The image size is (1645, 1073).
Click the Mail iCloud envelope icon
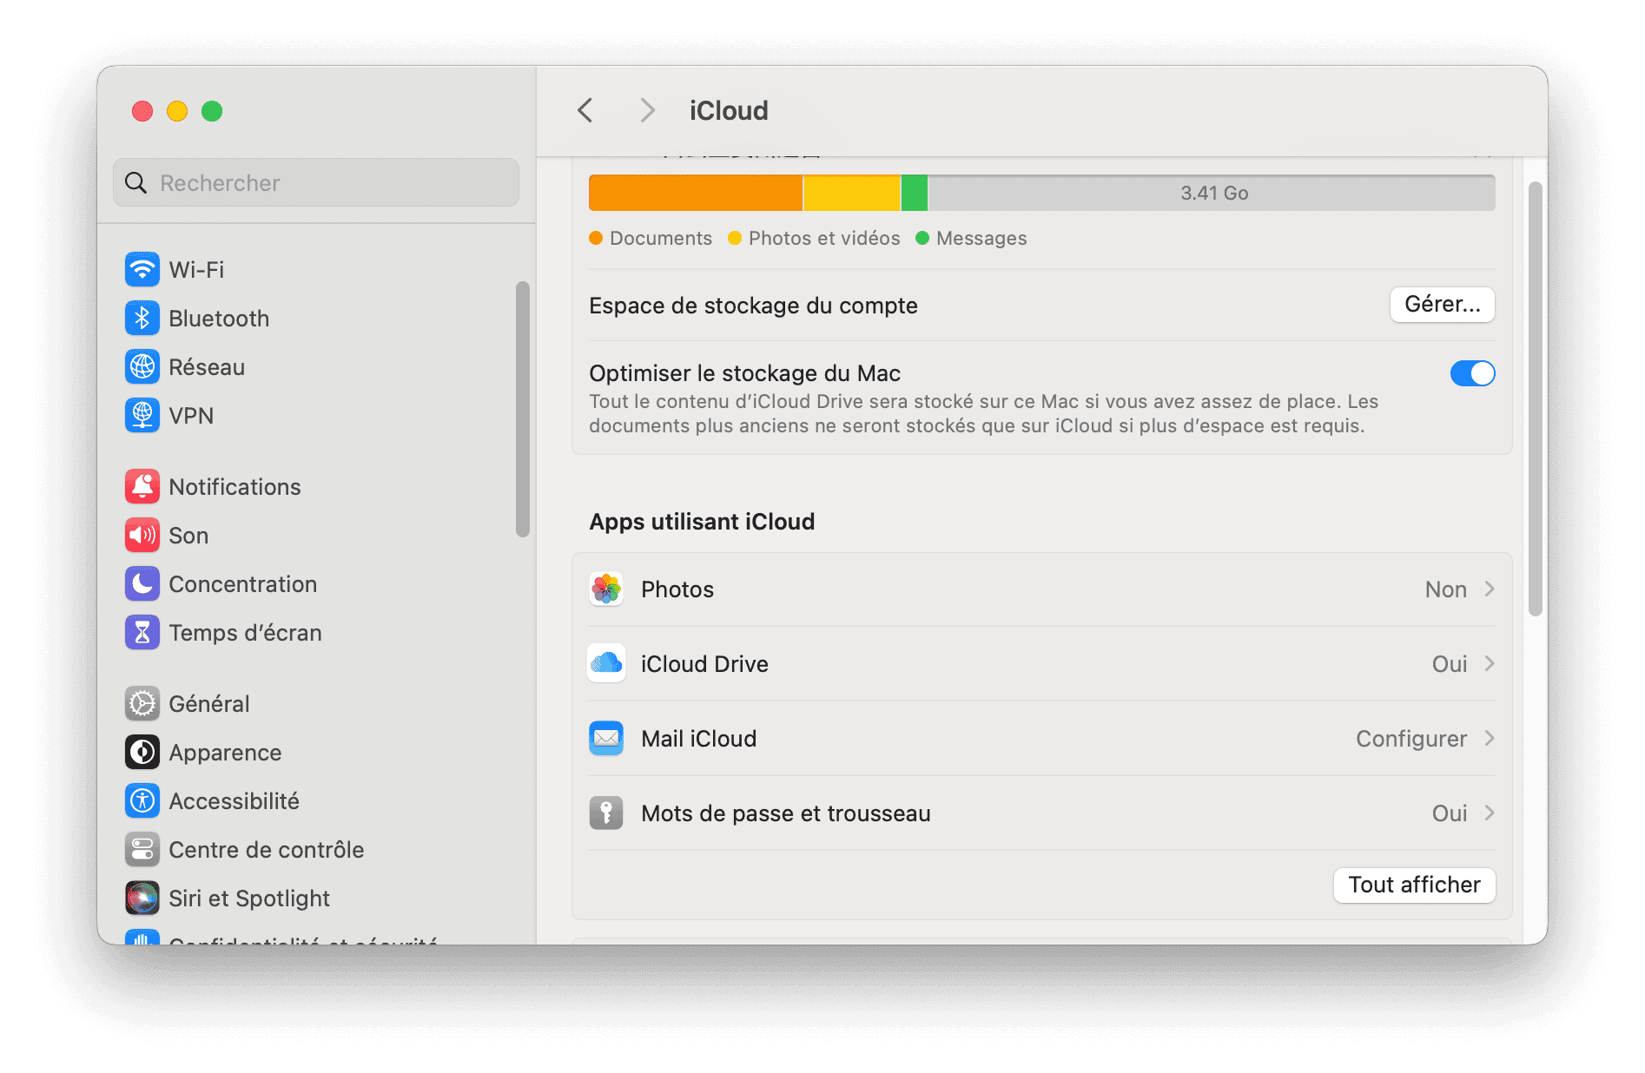[606, 739]
